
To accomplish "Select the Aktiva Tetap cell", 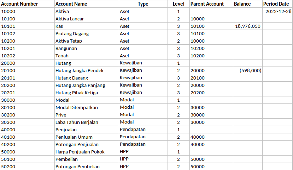I will (87, 41).
